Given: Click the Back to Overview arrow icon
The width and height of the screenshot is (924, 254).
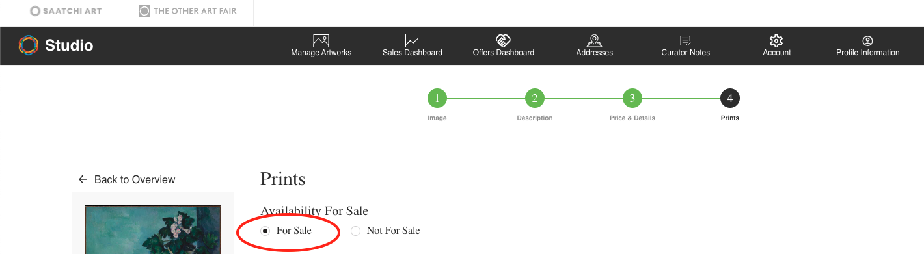Looking at the screenshot, I should 83,179.
